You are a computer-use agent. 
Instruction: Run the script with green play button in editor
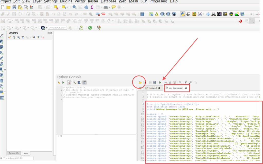160,82
